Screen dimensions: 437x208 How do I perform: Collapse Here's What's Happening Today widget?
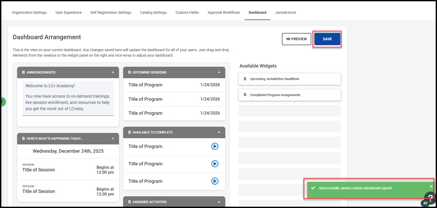click(113, 139)
